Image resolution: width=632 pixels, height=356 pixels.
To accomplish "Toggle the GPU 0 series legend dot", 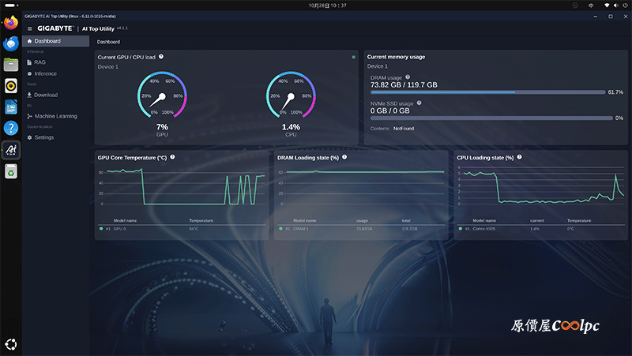I will click(101, 228).
